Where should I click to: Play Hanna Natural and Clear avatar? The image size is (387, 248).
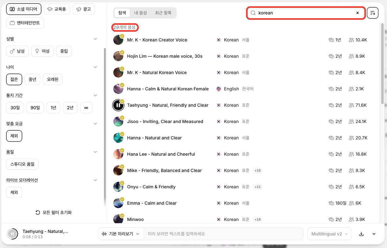click(x=118, y=138)
